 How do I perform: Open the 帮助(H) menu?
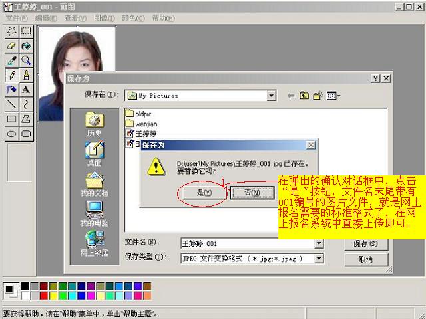click(x=164, y=19)
